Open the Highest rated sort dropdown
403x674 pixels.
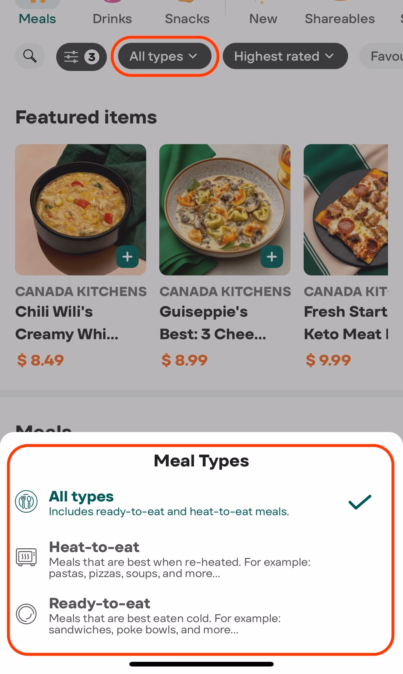(285, 56)
